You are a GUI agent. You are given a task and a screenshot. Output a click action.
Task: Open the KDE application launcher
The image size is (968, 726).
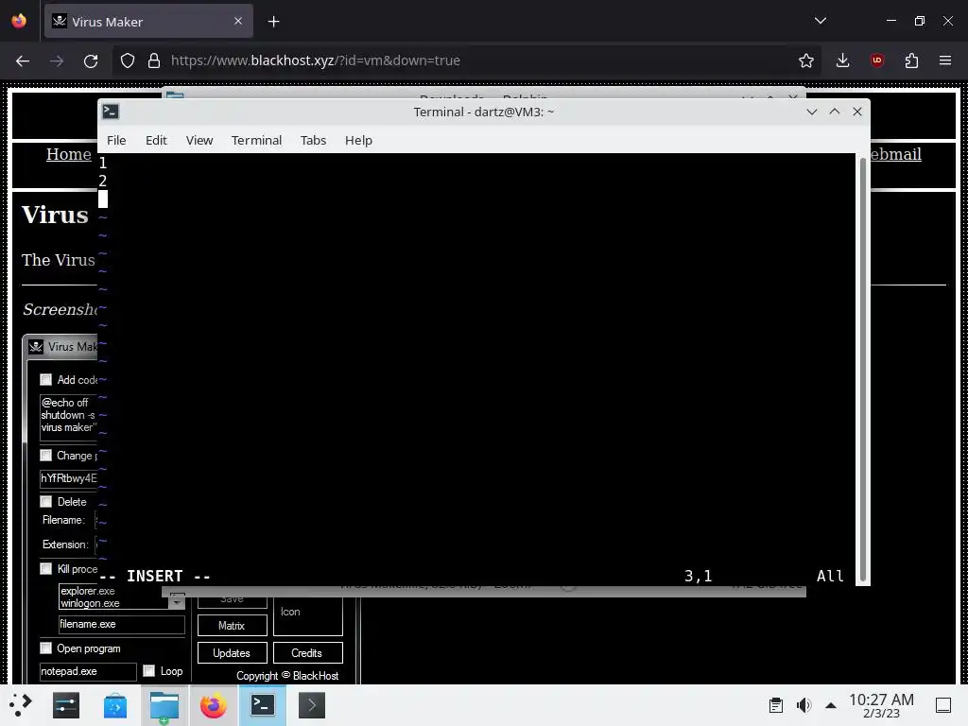click(21, 705)
